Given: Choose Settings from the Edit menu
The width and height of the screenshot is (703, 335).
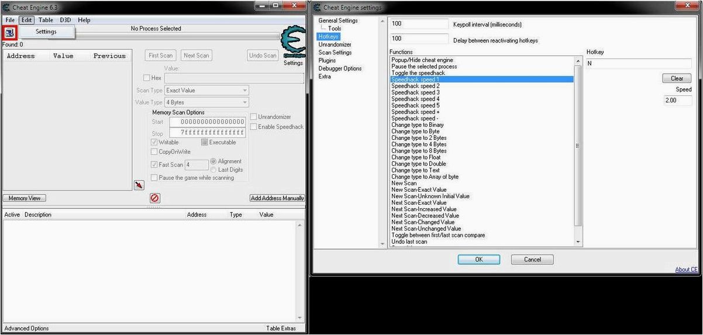Looking at the screenshot, I should 46,32.
